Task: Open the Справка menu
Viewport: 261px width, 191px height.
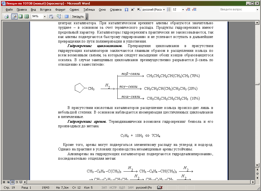Action: (116, 10)
